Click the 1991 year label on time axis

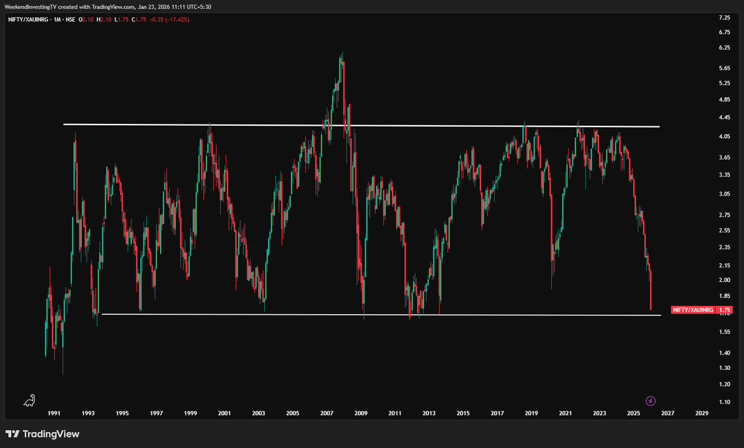pyautogui.click(x=54, y=413)
